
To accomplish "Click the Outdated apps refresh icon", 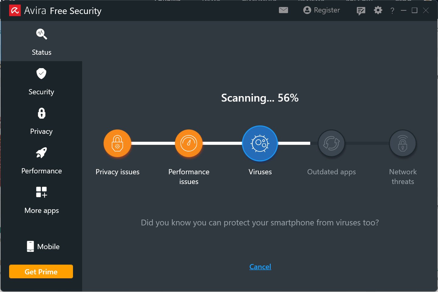I will tap(331, 143).
